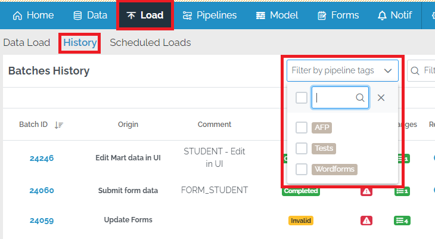Click the Data database icon
Screen dimensions: 435x239
click(77, 15)
